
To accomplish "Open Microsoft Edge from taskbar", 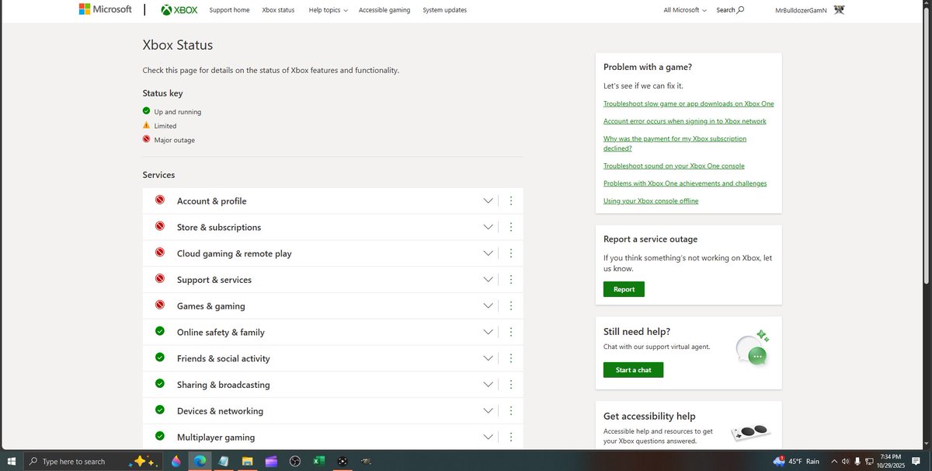I will click(199, 461).
